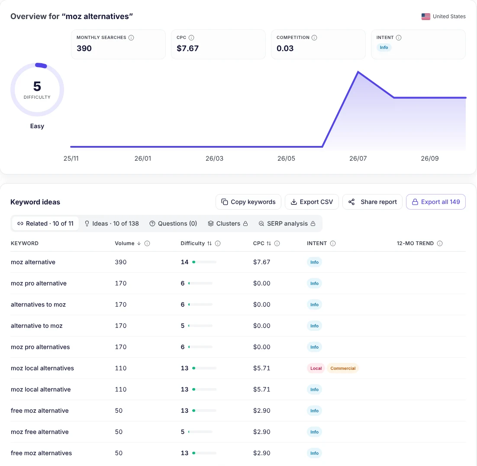Click the Share report button
Image resolution: width=477 pixels, height=466 pixels.
[372, 202]
